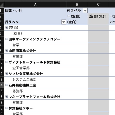
Task: Select the column C header
Action: pyautogui.click(x=98, y=4)
